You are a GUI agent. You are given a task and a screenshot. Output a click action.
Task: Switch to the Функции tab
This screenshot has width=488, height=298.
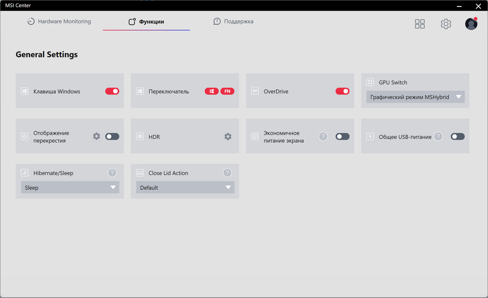coord(146,21)
